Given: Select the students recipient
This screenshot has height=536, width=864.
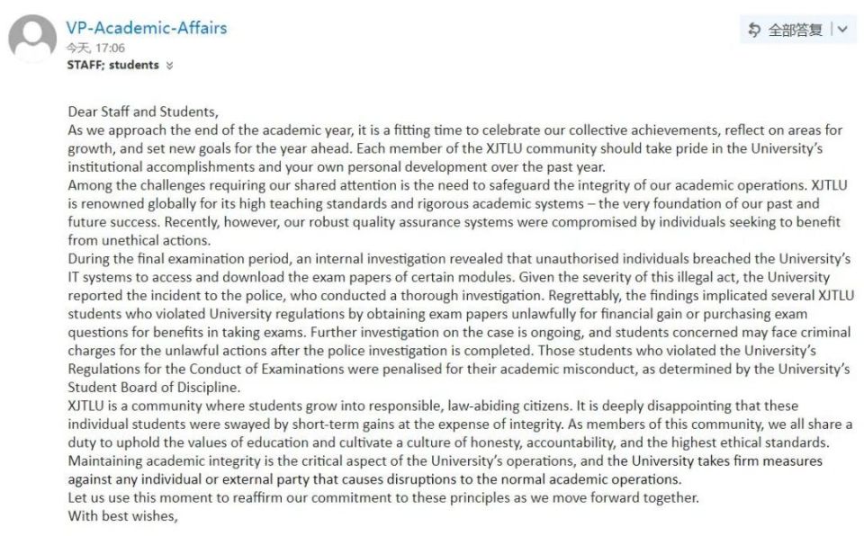Looking at the screenshot, I should point(134,65).
